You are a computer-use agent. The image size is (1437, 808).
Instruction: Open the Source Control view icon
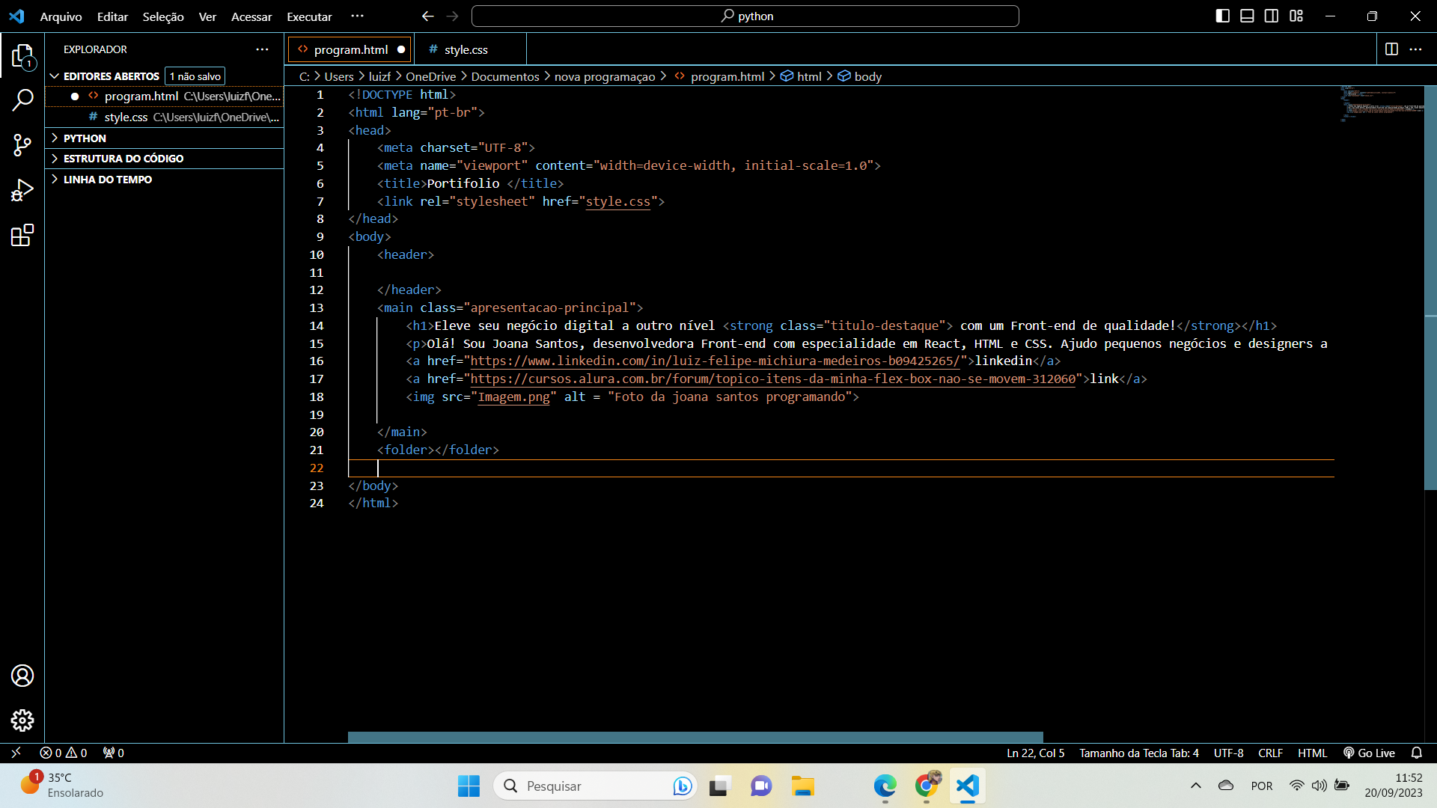22,145
